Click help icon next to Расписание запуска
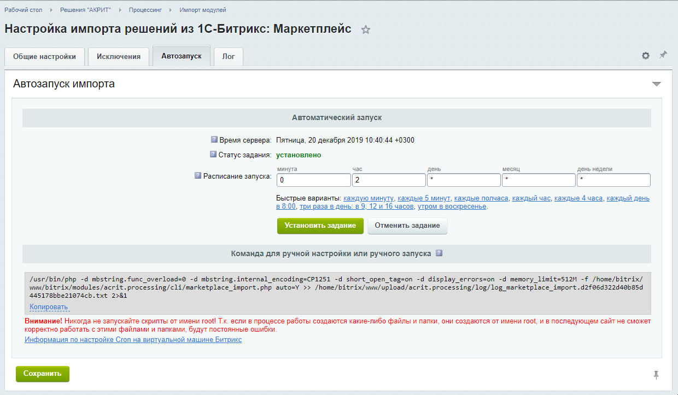The height and width of the screenshot is (395, 678). pyautogui.click(x=198, y=176)
